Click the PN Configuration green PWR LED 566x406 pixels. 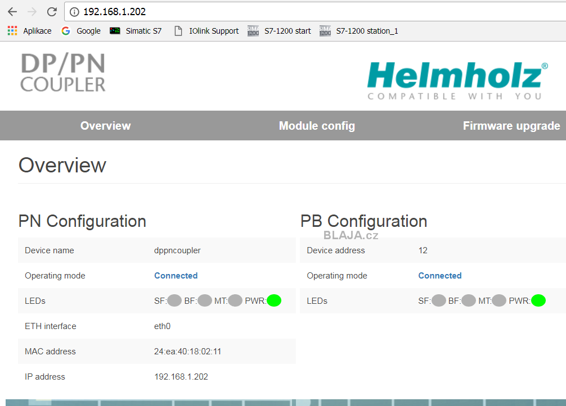pos(274,300)
